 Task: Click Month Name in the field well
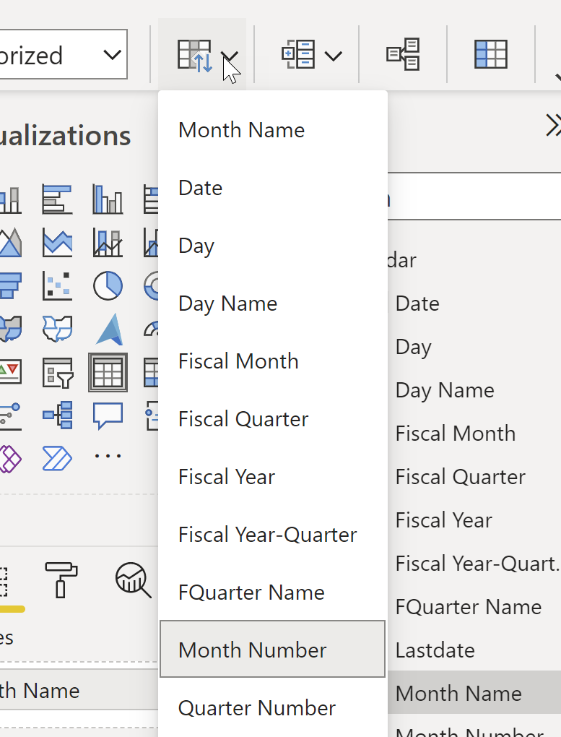point(40,691)
